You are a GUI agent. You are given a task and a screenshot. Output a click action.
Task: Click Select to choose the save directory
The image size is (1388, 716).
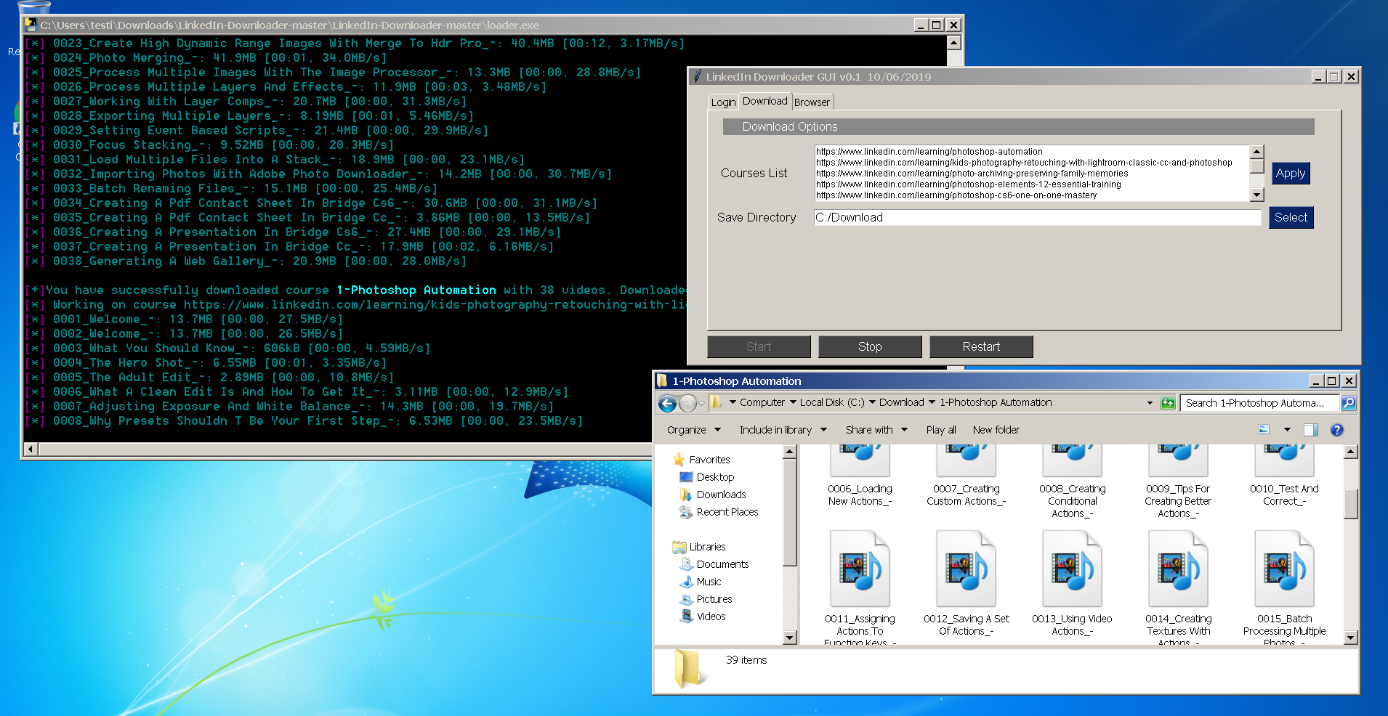pyautogui.click(x=1291, y=217)
